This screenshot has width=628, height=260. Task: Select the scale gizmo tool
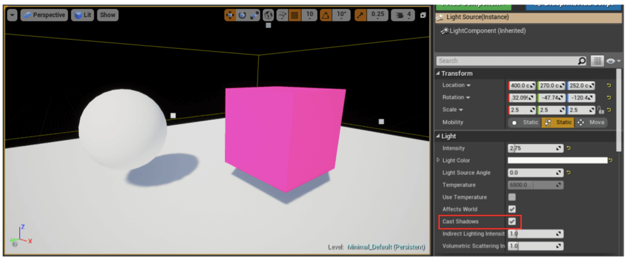[254, 15]
